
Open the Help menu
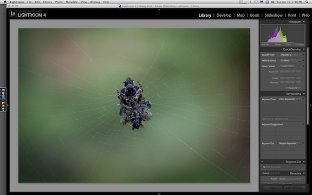tap(106, 2)
